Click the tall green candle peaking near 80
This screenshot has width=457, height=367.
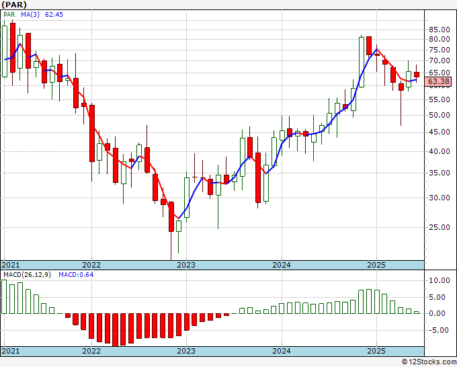coord(362,62)
